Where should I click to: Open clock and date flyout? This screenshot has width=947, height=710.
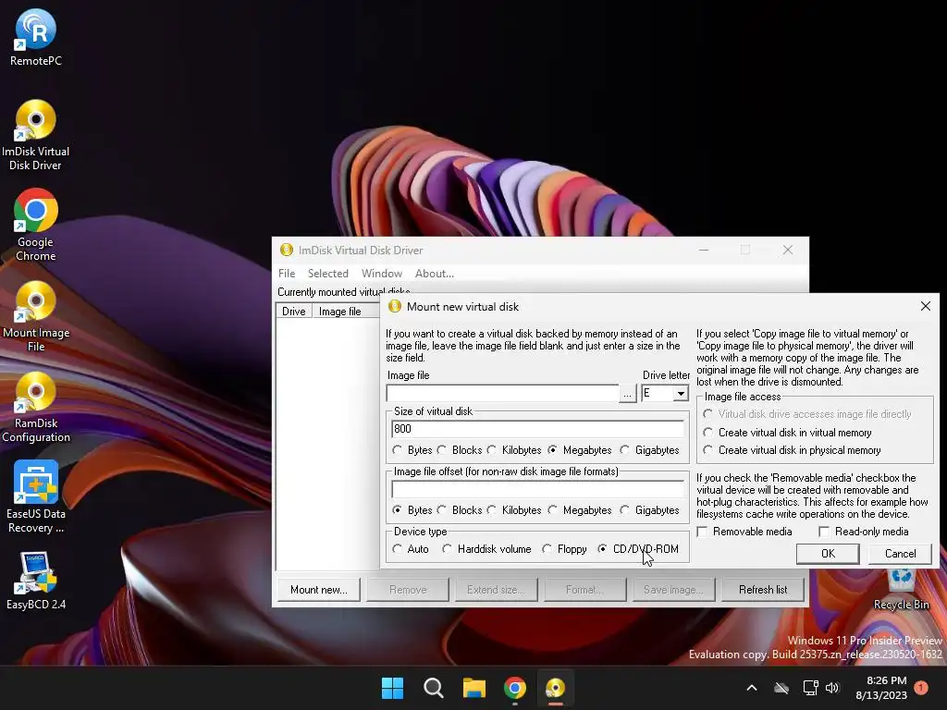pyautogui.click(x=881, y=688)
